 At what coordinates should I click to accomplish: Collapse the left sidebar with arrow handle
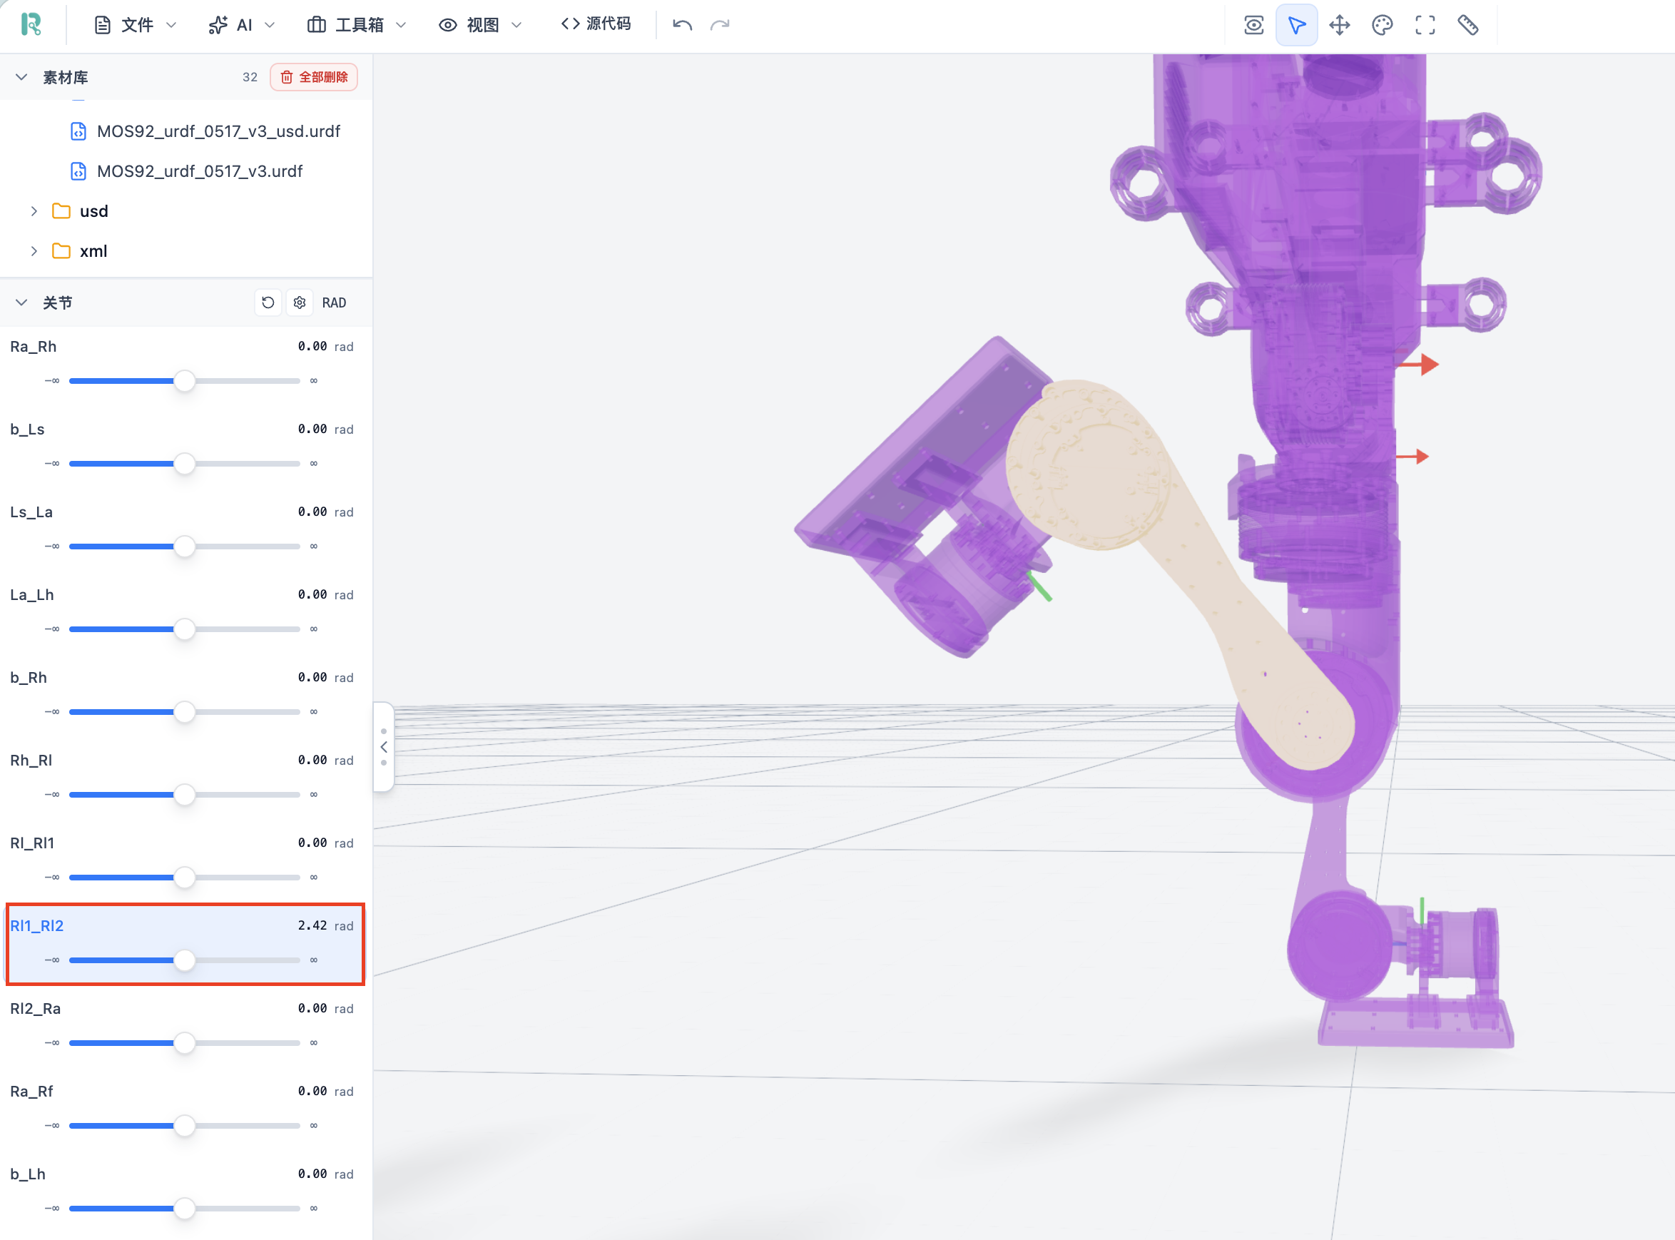pyautogui.click(x=384, y=747)
